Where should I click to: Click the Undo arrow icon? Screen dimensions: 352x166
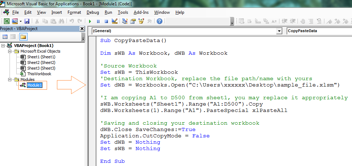(72, 21)
